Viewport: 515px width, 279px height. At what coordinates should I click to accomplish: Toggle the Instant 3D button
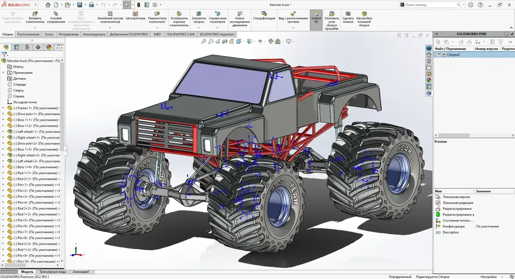click(x=316, y=20)
